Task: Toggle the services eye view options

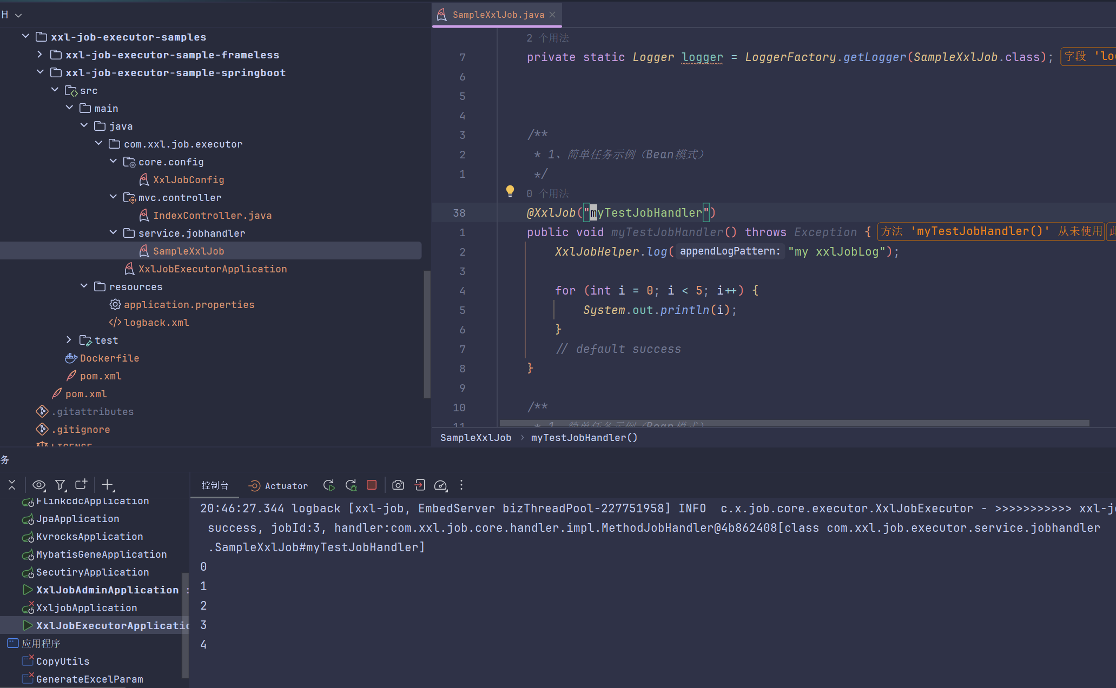Action: tap(39, 485)
